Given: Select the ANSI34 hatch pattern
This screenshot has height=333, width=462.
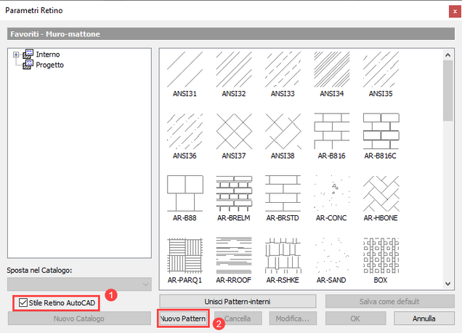Looking at the screenshot, I should click(x=332, y=74).
